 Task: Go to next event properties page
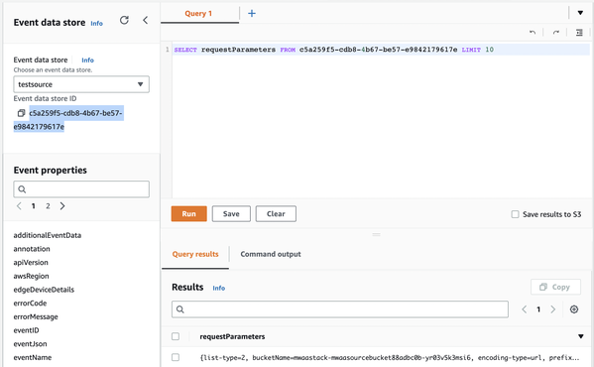pyautogui.click(x=62, y=206)
